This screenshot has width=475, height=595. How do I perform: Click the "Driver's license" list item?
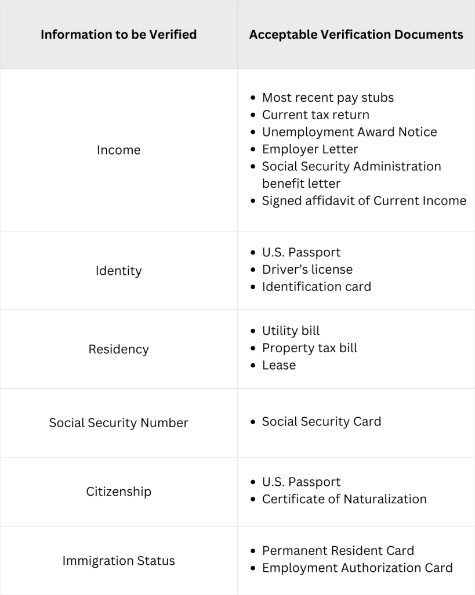click(307, 270)
